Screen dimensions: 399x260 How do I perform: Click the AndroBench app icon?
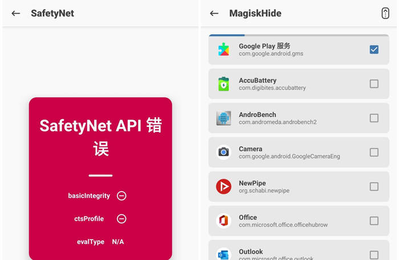(x=223, y=118)
